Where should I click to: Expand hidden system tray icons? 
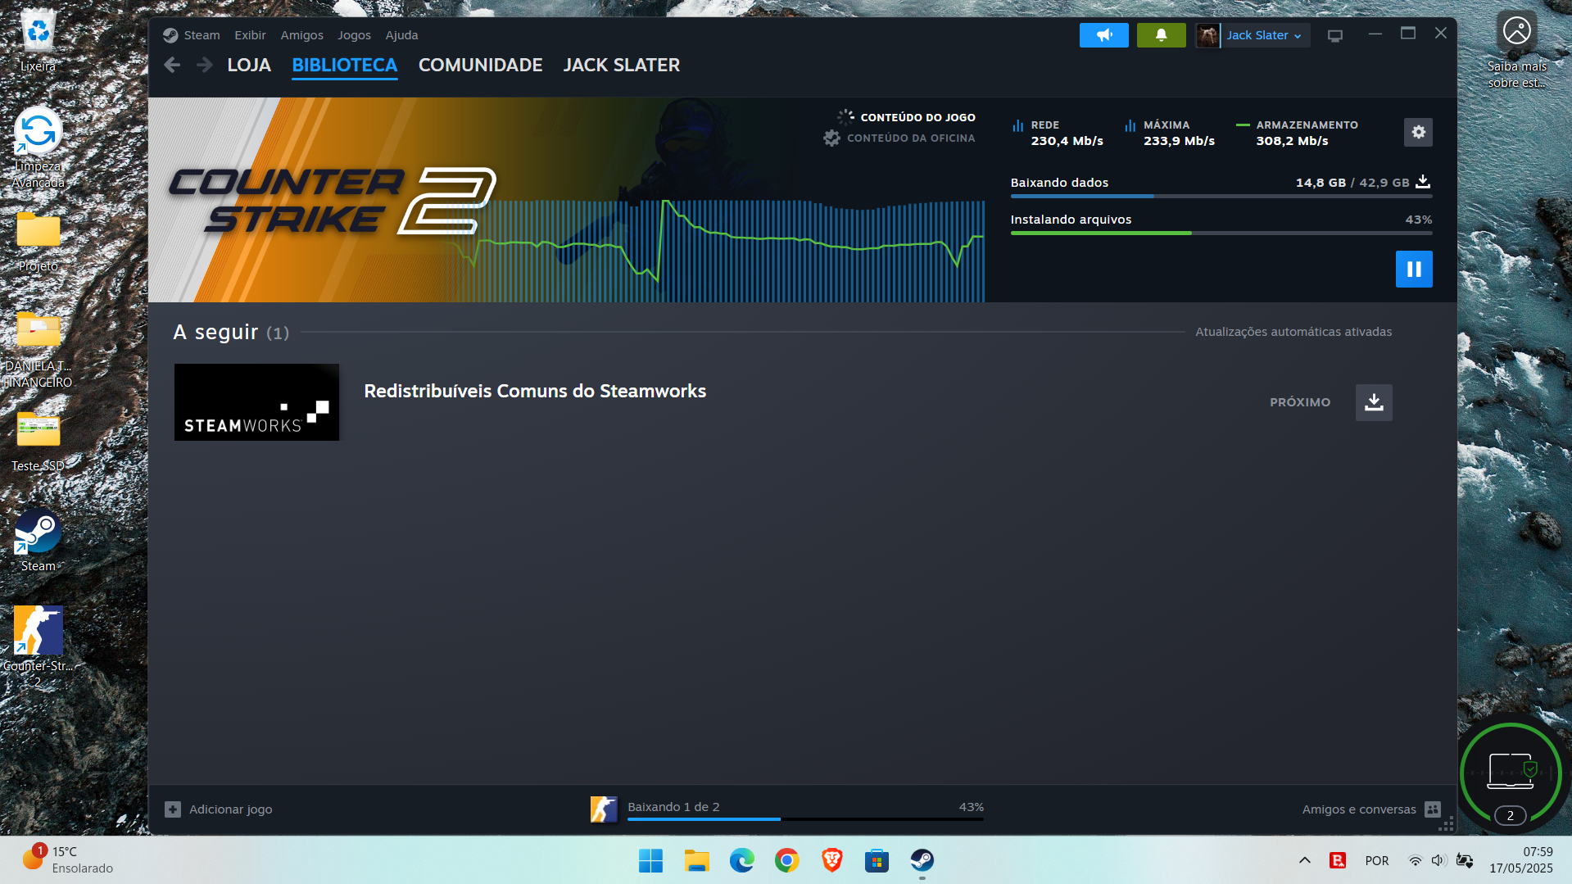(1304, 860)
